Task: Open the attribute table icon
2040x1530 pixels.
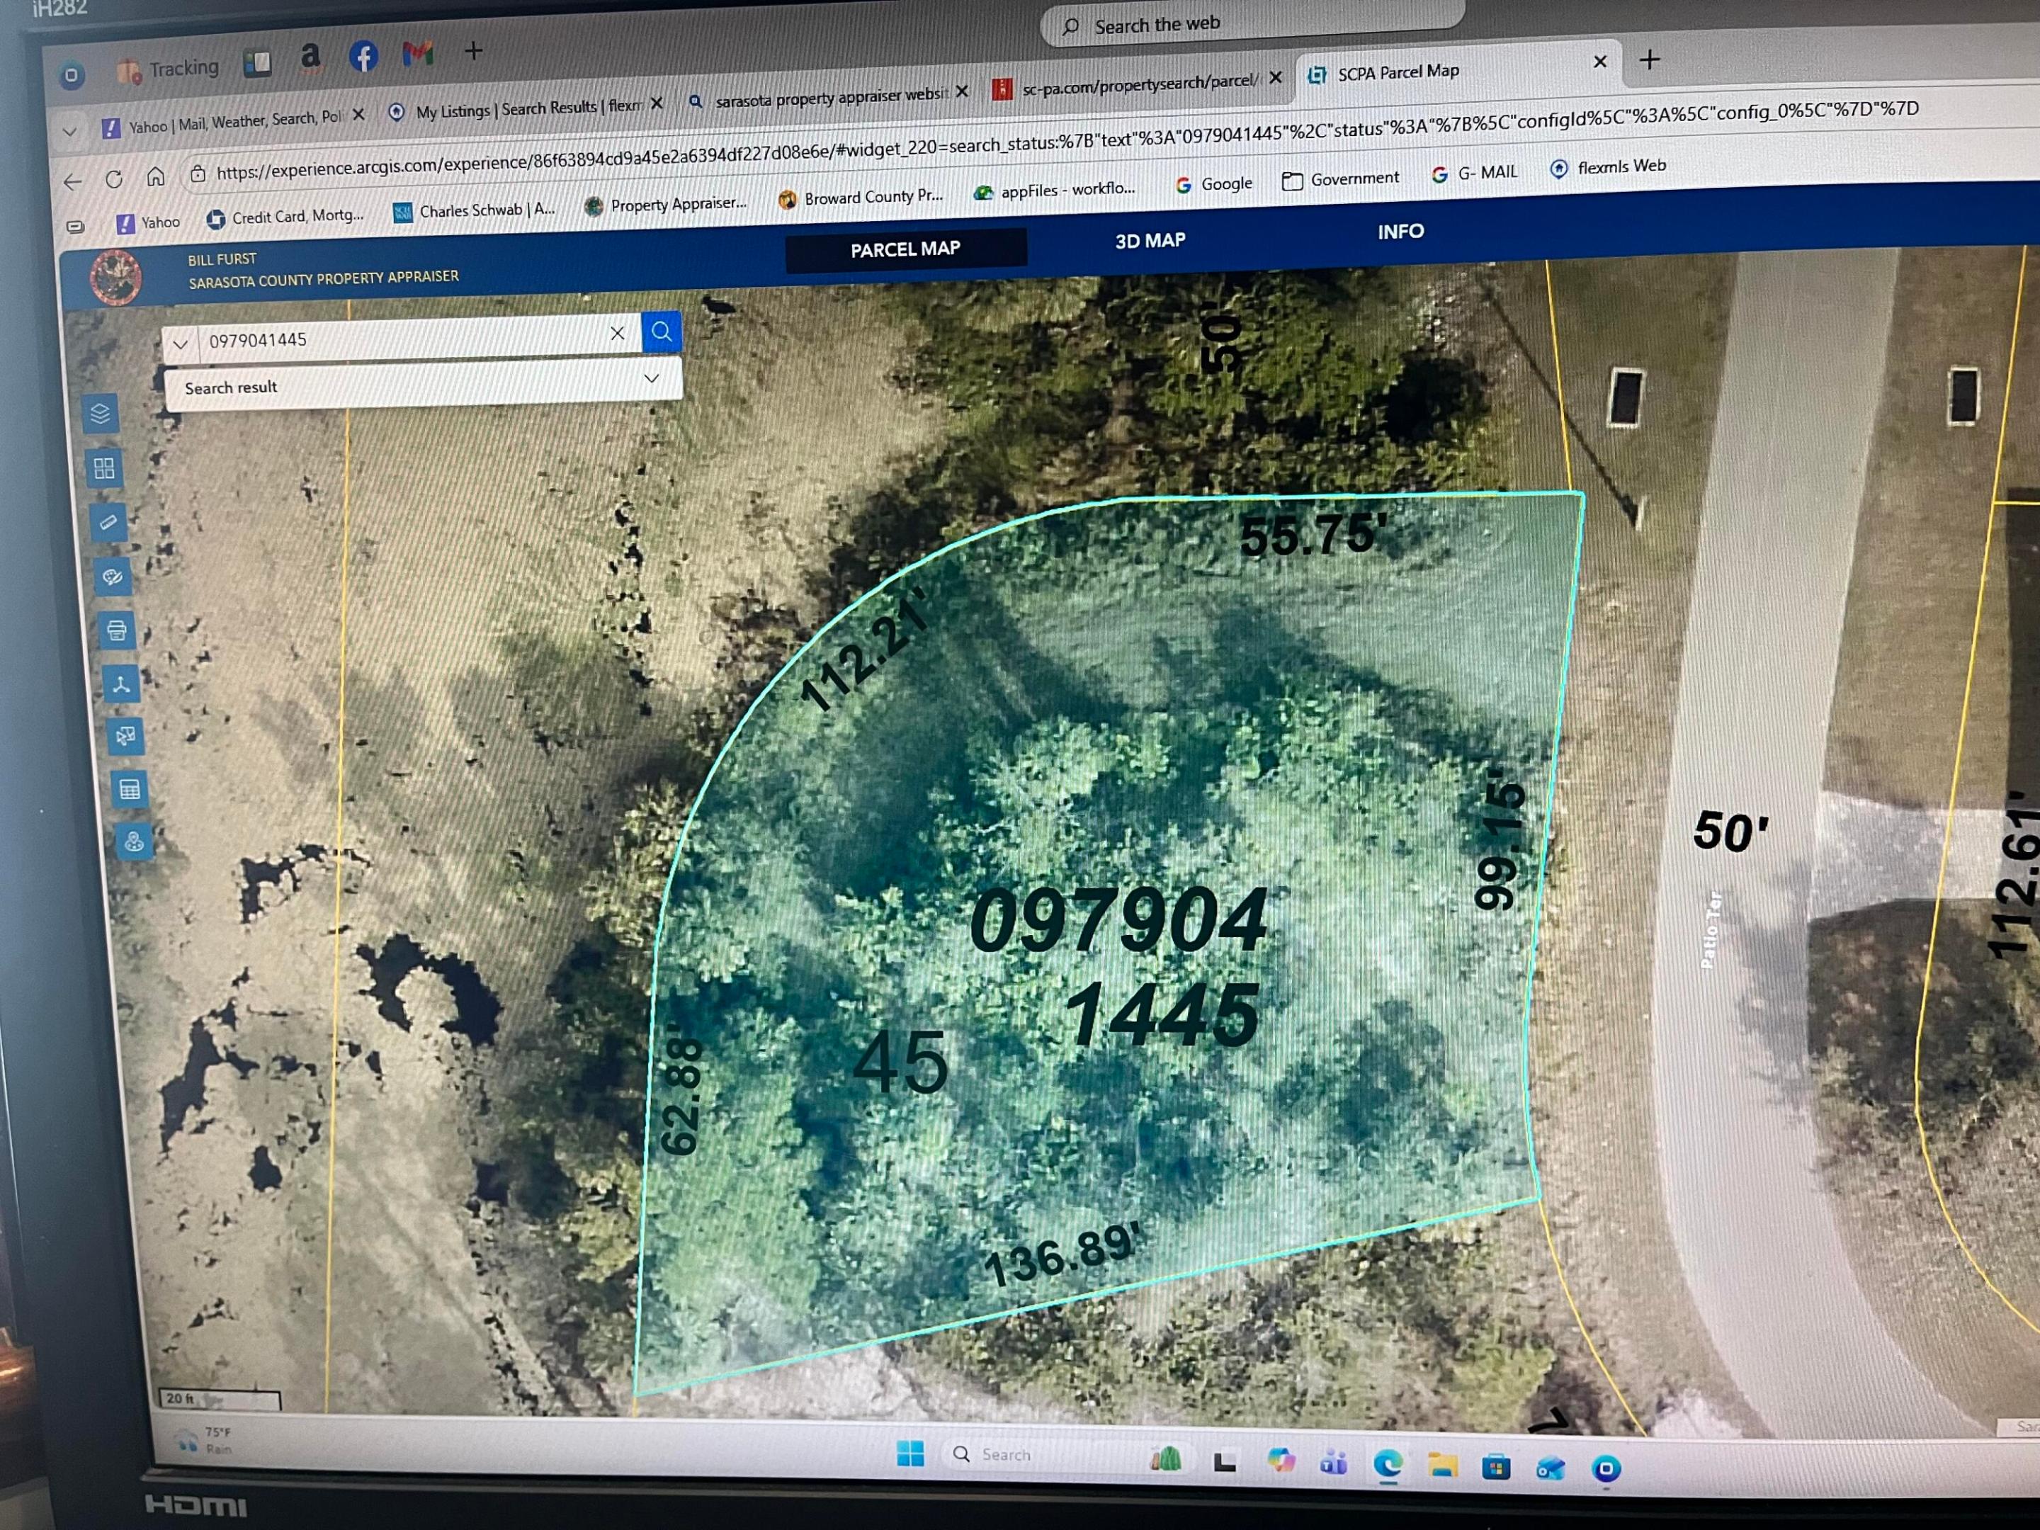Action: click(129, 790)
